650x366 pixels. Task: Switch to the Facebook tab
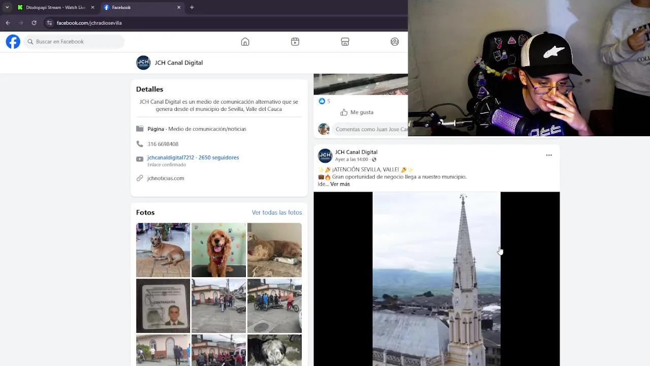pyautogui.click(x=142, y=7)
